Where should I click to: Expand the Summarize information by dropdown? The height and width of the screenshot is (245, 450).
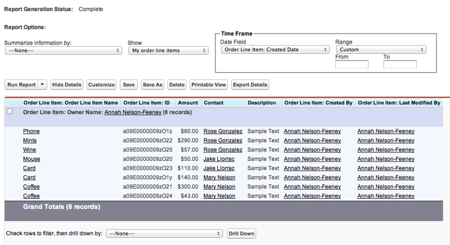tap(63, 50)
